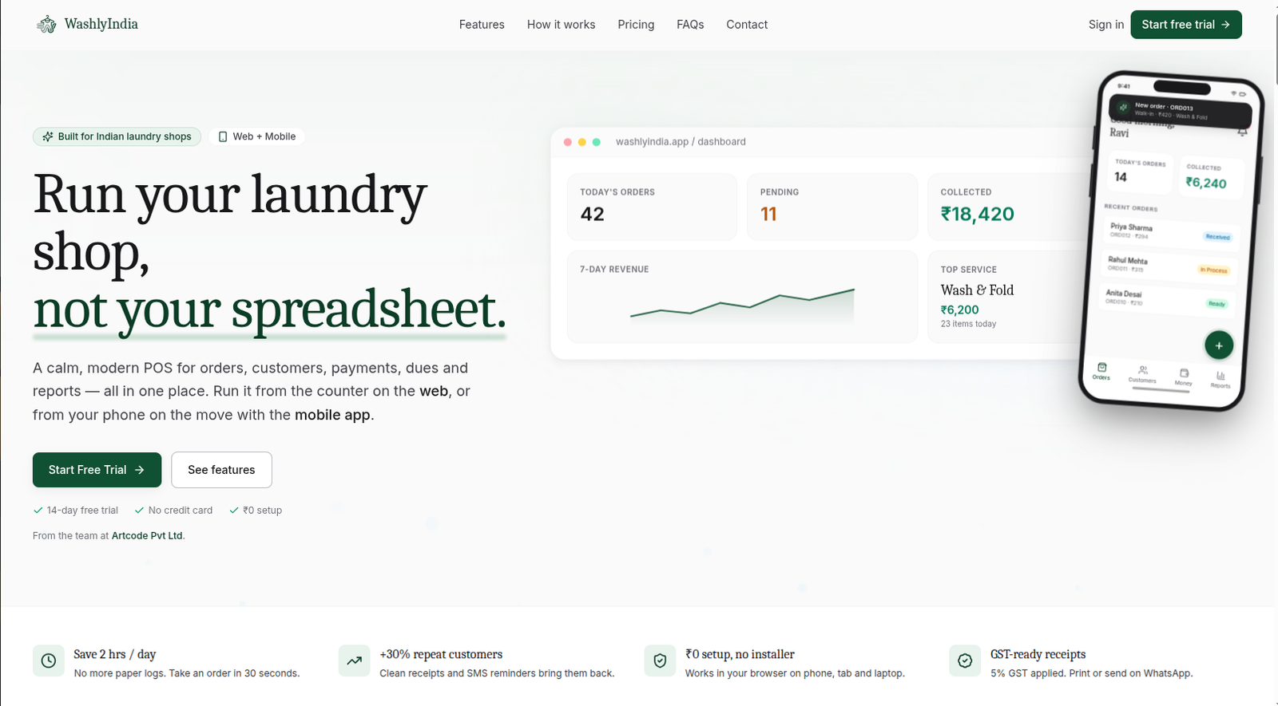Click the green plus button on the phone mockup
The image size is (1278, 706).
click(x=1219, y=345)
